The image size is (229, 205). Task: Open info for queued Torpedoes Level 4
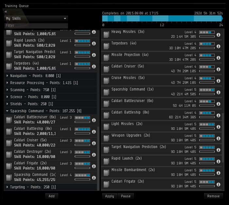pyautogui.click(x=218, y=47)
